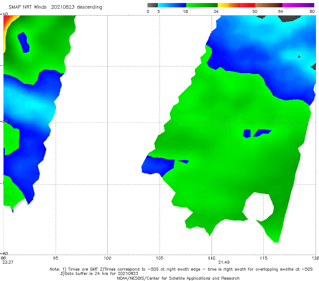This screenshot has height=281, width=319.
Task: Click the 'NOAA/NESDIS/Center for Satellite Applications' credit
Action: point(178,278)
